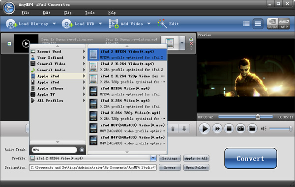295x187 pixels.
Task: Open Load Blu-ray dropdown arrow
Action: pos(54,24)
